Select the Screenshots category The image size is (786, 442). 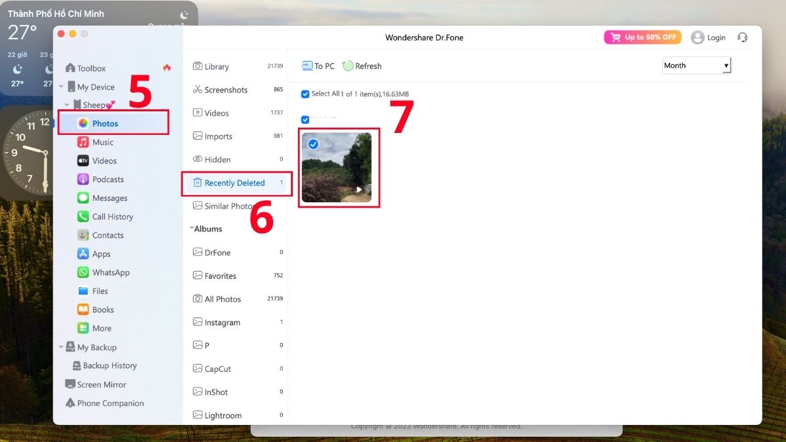237,90
